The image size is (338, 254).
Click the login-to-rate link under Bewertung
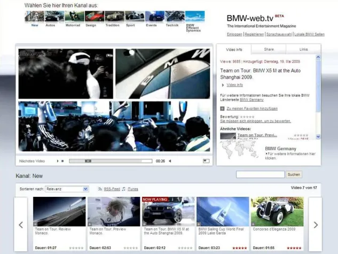pyautogui.click(x=255, y=121)
